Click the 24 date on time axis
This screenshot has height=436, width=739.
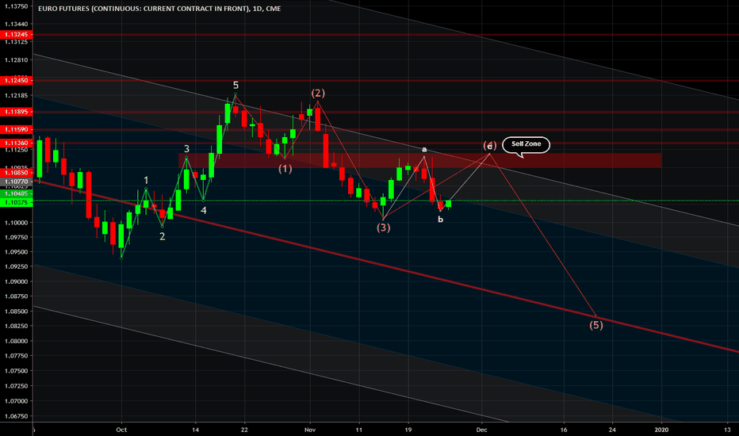(x=612, y=430)
